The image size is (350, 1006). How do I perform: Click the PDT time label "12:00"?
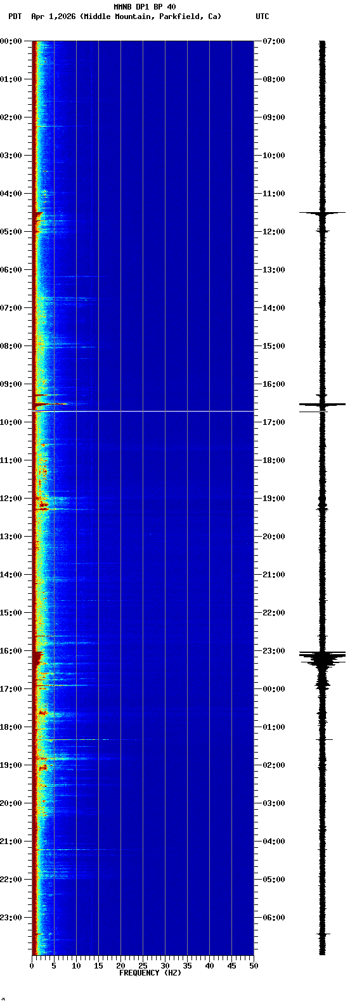click(x=10, y=499)
